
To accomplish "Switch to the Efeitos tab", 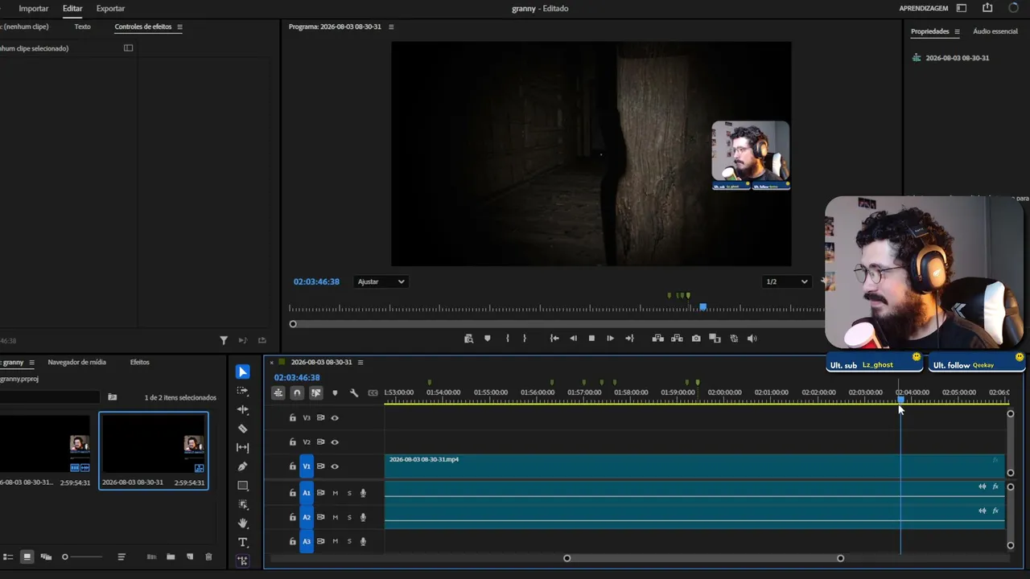I will [x=140, y=362].
